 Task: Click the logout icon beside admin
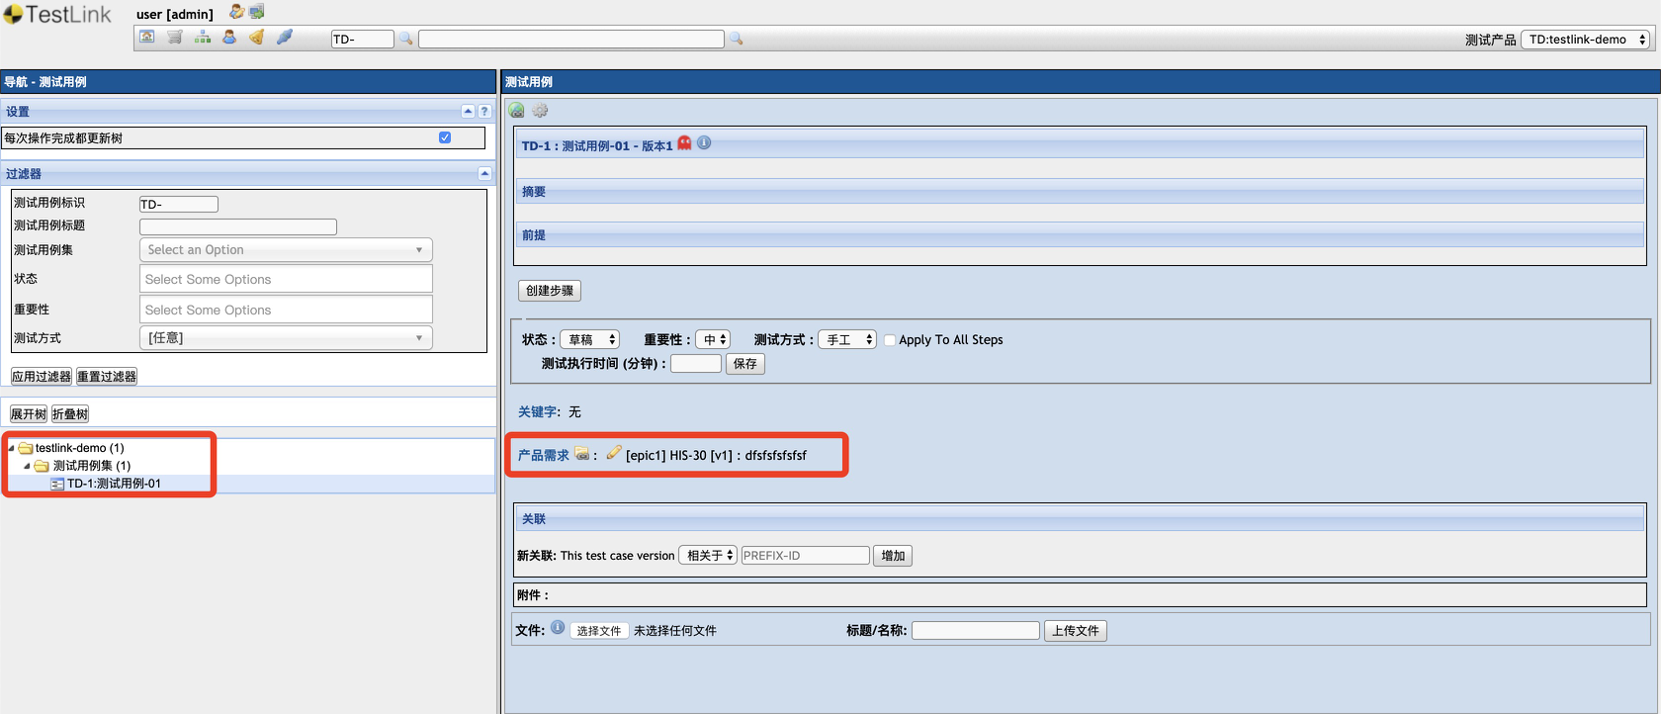point(257,12)
